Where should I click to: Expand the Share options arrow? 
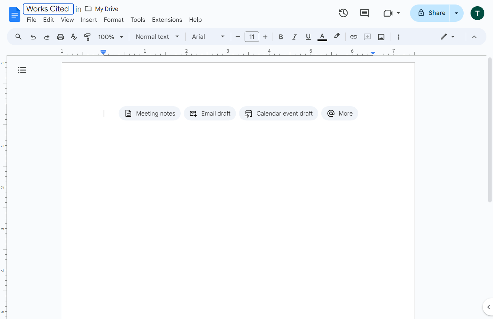point(456,13)
